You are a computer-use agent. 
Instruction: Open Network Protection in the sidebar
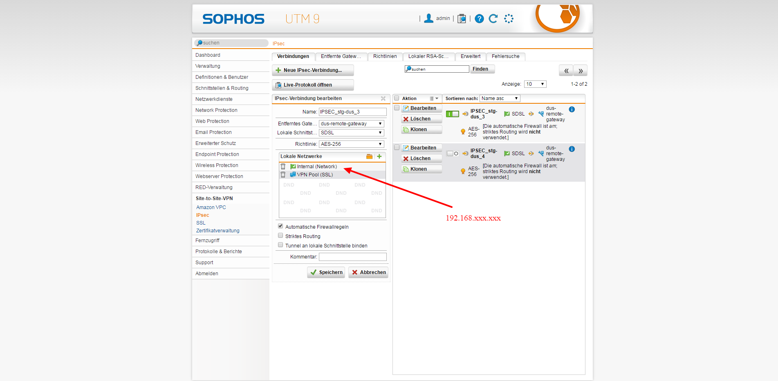[x=216, y=110]
